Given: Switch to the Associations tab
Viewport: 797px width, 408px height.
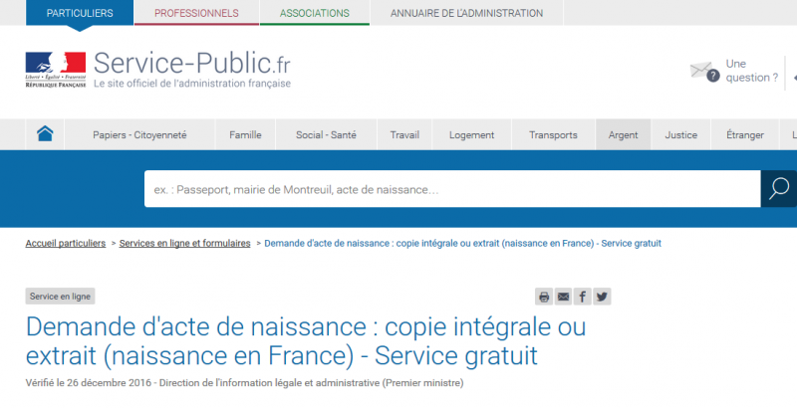Looking at the screenshot, I should (x=315, y=13).
